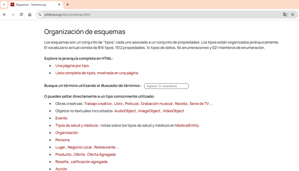Viewport: 299px width, 171px height.
Task: Go back to the previous page
Action: 5,15
